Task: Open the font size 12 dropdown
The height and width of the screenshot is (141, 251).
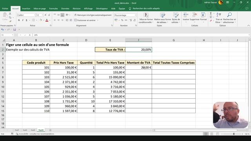Action: pos(42,15)
